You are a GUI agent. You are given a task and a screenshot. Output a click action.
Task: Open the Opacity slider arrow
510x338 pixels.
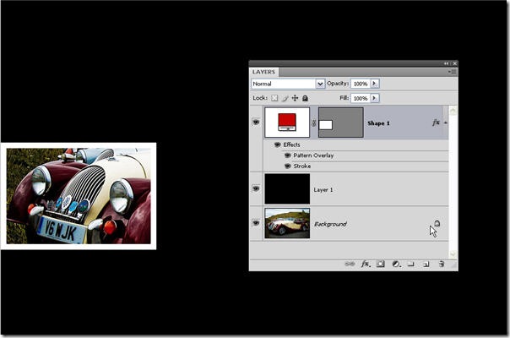click(375, 84)
